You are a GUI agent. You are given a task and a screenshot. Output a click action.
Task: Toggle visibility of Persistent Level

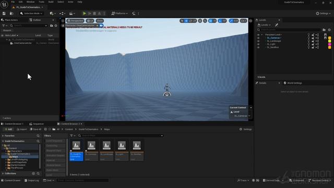(258, 35)
